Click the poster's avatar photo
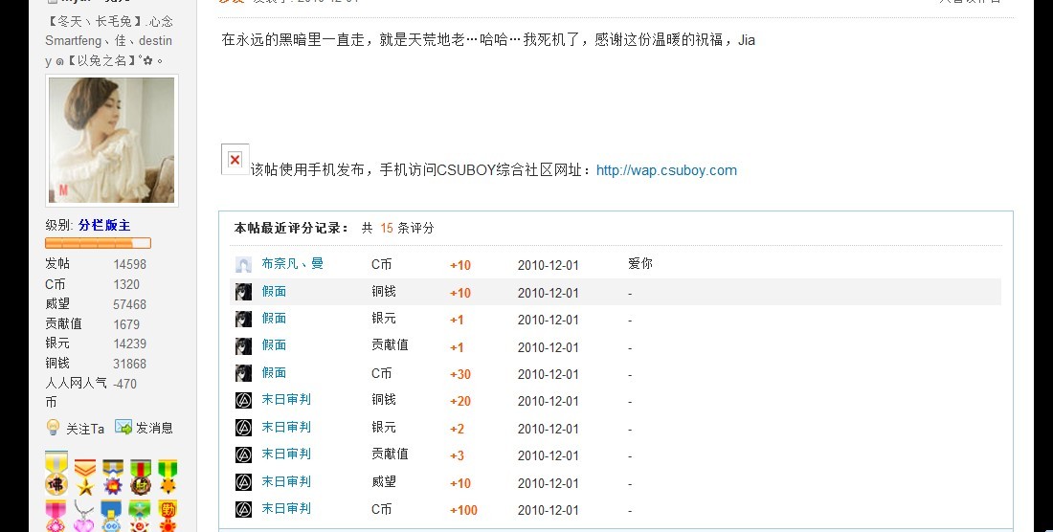Viewport: 1053px width, 532px height. pos(111,140)
